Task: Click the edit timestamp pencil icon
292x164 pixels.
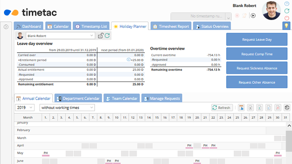Action: pos(244,16)
